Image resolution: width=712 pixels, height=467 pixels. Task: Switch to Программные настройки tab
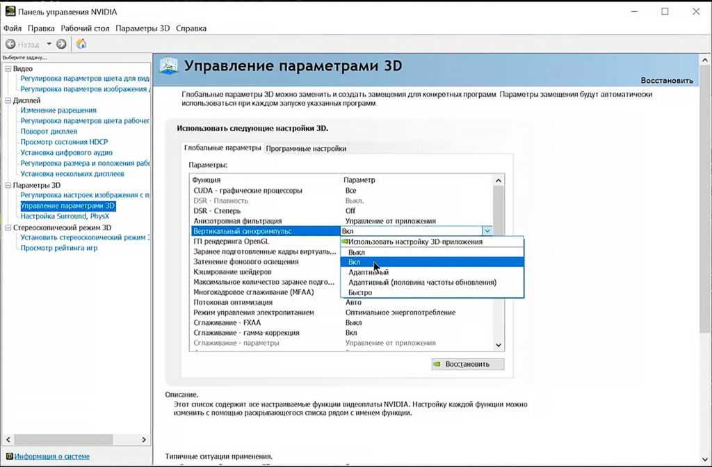[306, 148]
